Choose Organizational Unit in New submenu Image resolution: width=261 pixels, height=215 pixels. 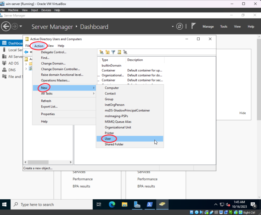coord(118,127)
